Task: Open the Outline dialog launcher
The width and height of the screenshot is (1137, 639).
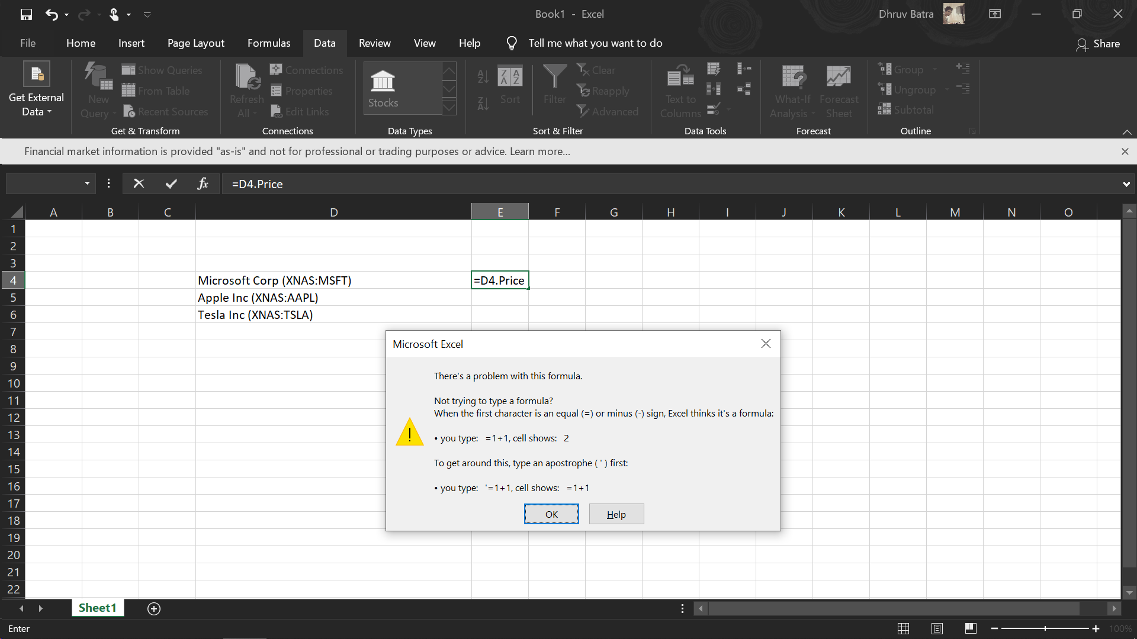Action: pyautogui.click(x=972, y=131)
